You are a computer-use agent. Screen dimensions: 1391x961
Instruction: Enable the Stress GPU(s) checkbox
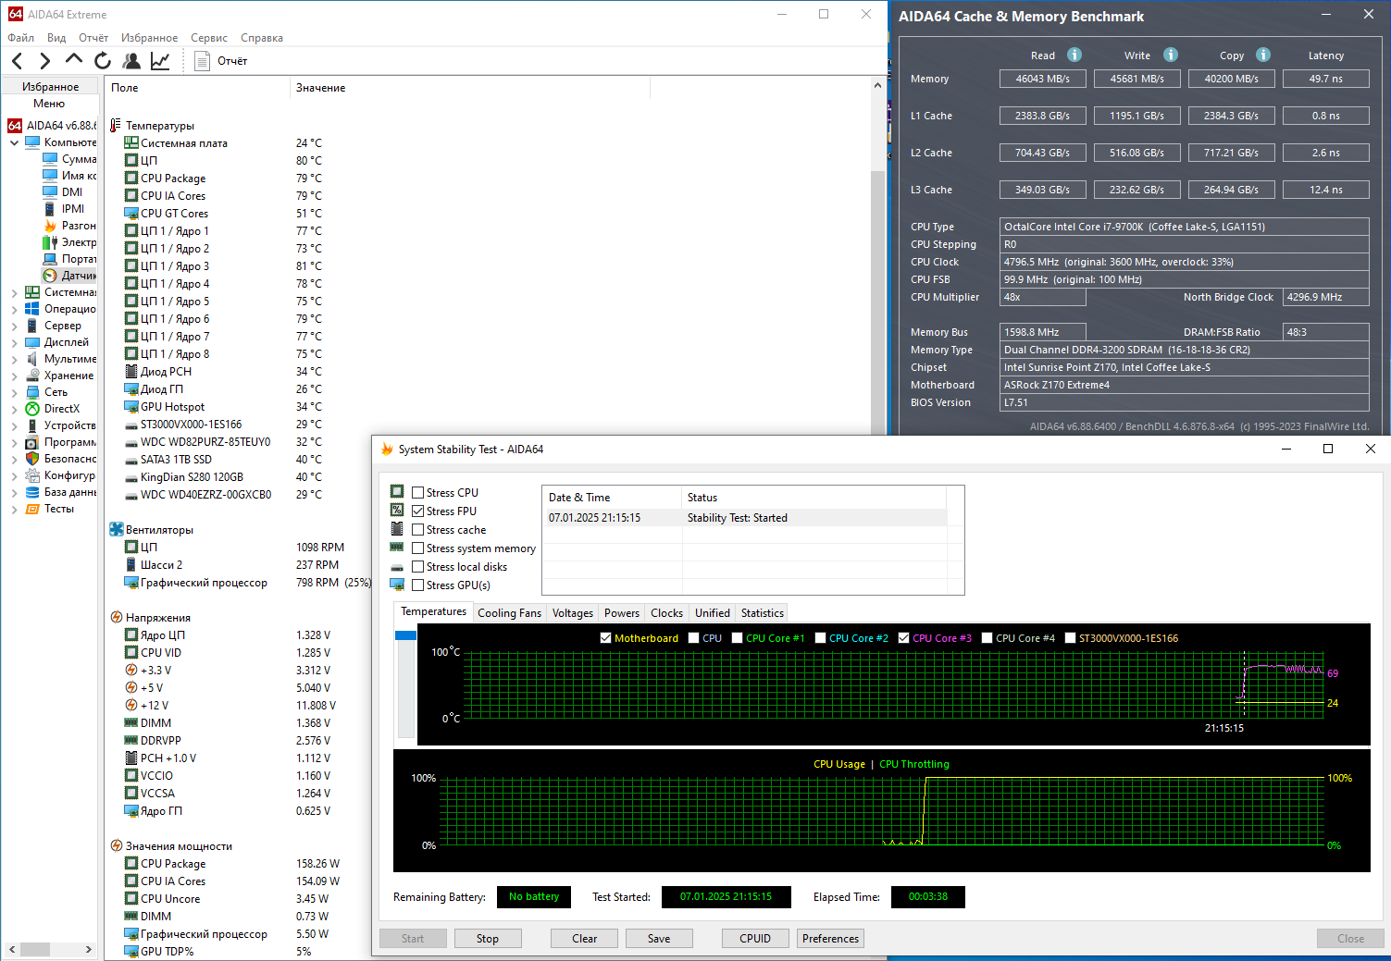[418, 585]
